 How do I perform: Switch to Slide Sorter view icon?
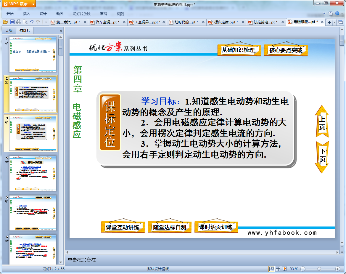[278, 269]
